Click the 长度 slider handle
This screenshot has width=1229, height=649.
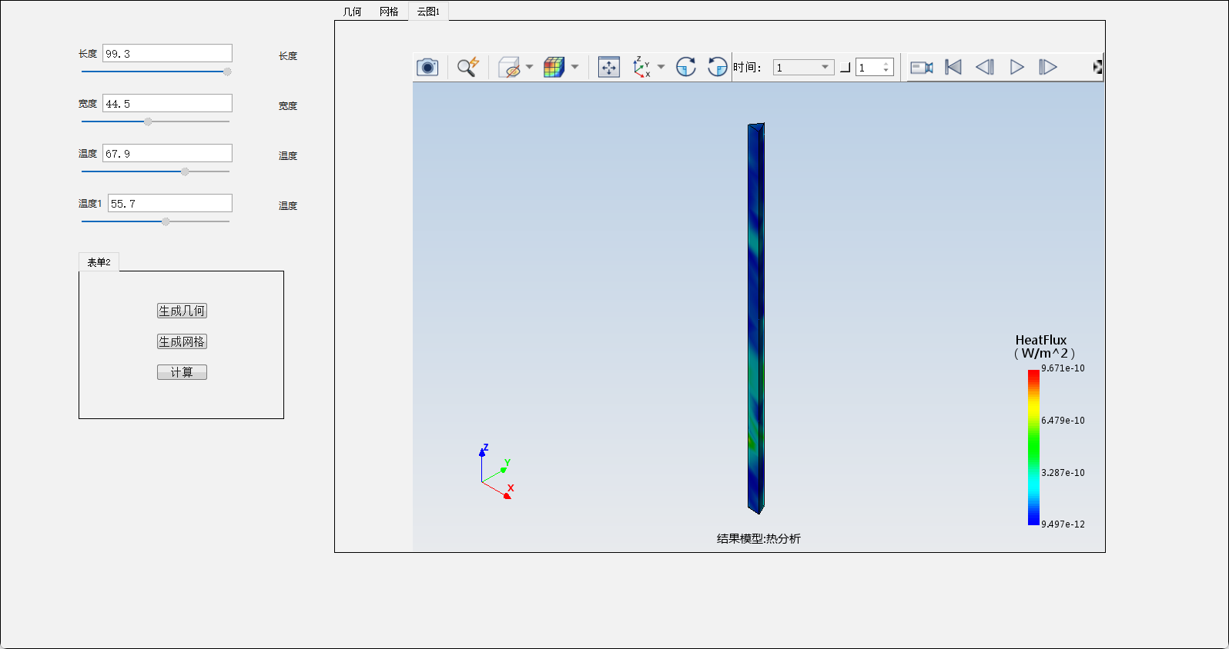click(227, 72)
